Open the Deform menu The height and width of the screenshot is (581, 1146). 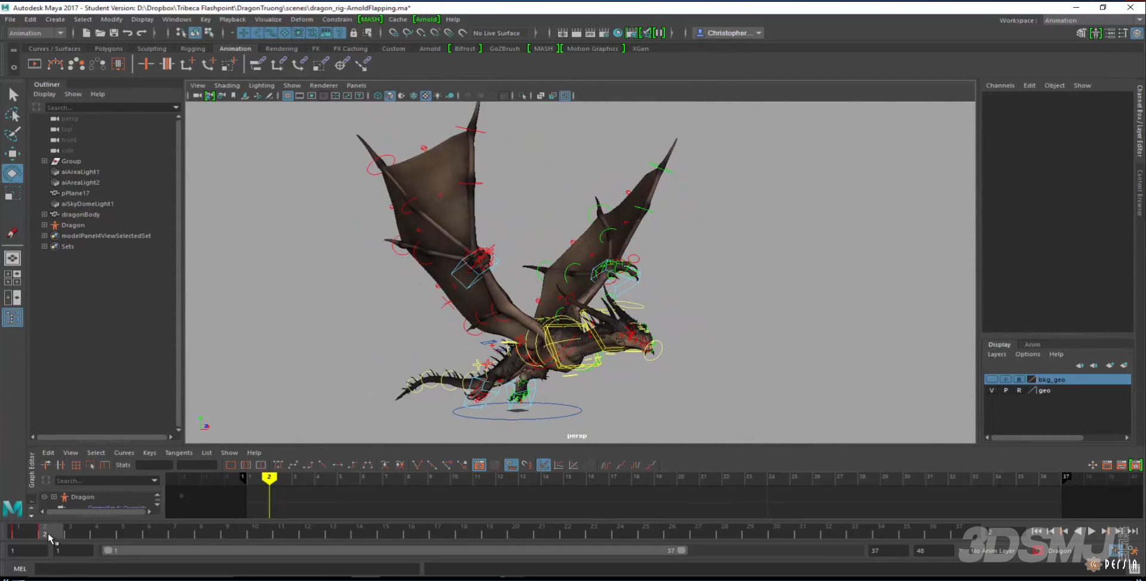pos(302,19)
